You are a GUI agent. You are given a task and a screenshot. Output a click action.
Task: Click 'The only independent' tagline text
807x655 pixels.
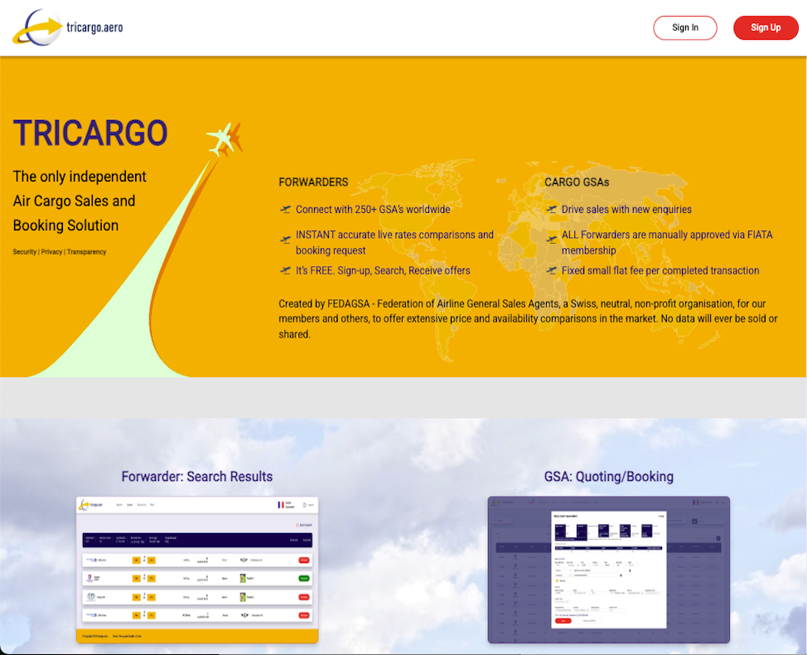tap(80, 177)
